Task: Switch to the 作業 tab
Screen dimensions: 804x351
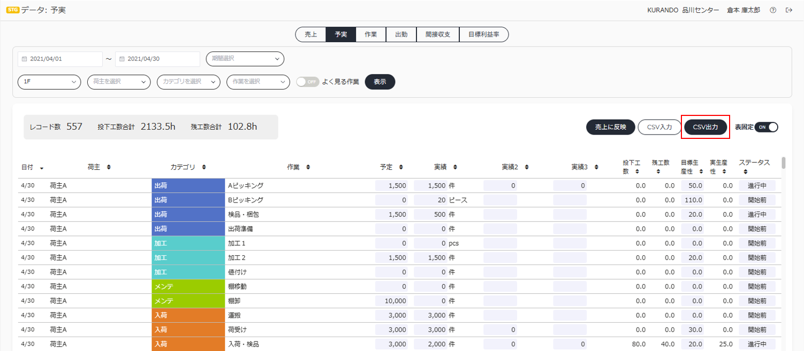Action: 371,34
